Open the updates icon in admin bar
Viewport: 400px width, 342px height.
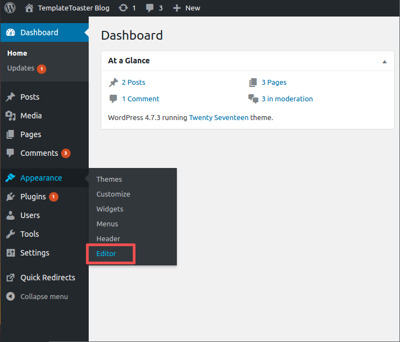point(123,8)
